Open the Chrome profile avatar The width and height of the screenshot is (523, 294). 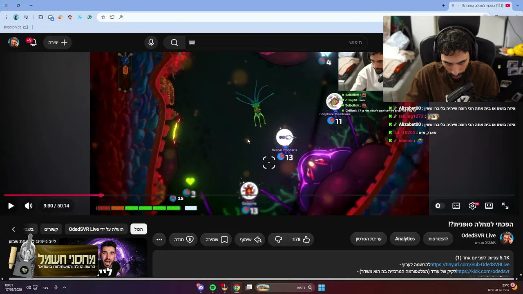16,17
